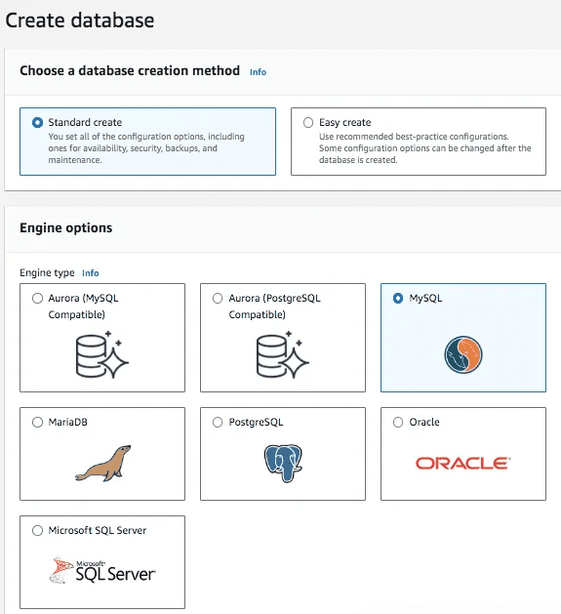Click the Aurora MySQL database sparkle icon
Screen dimensions: 561x614
pos(102,354)
